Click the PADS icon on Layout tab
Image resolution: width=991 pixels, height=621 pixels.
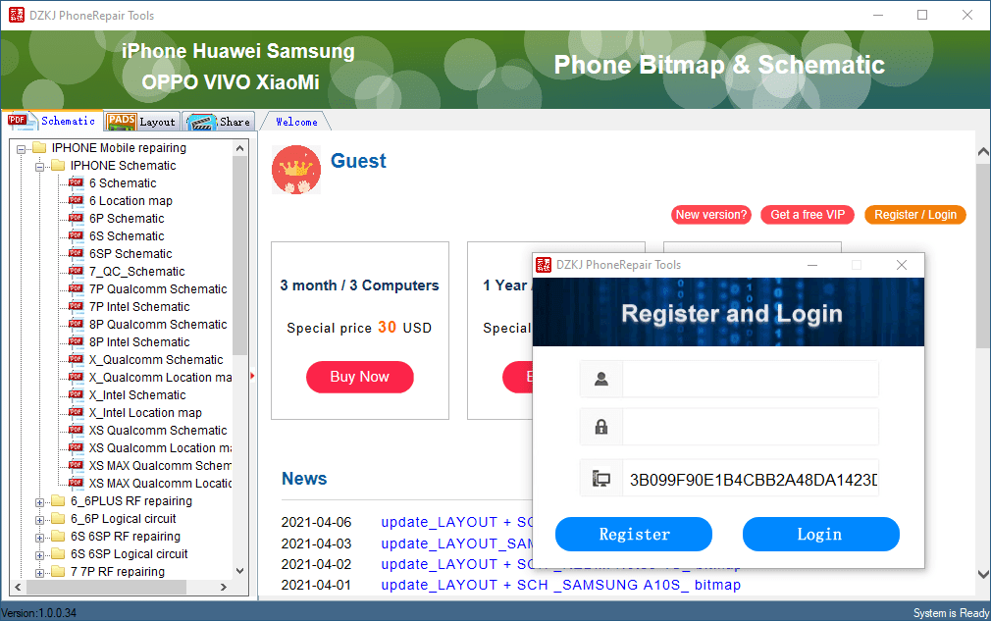(x=122, y=122)
